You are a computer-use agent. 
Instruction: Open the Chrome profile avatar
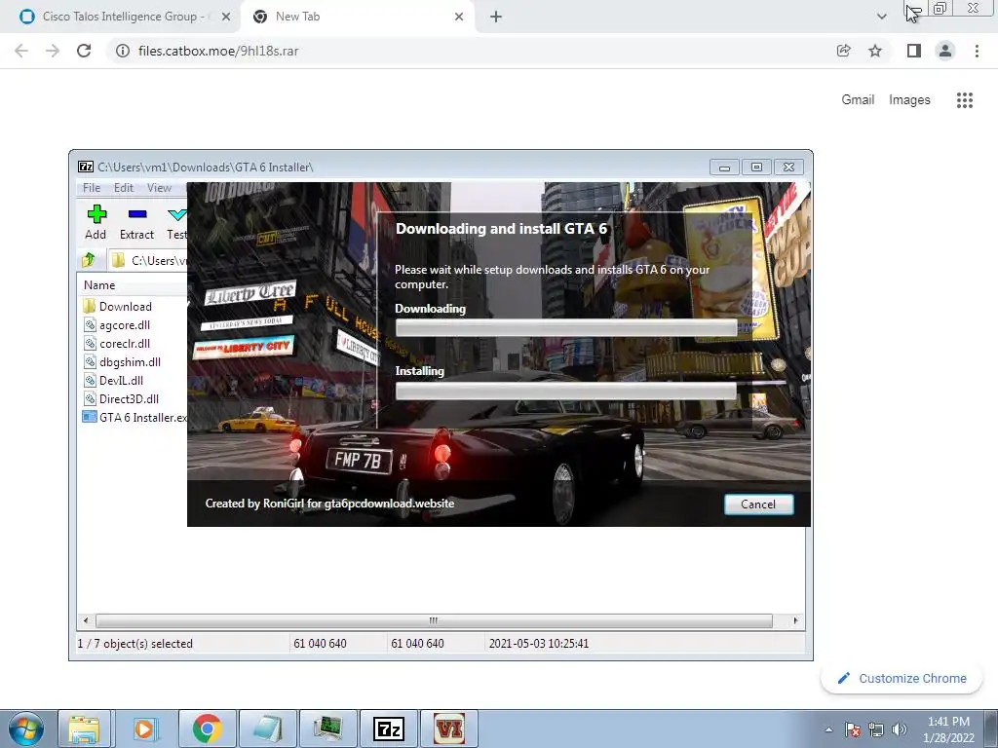click(945, 51)
